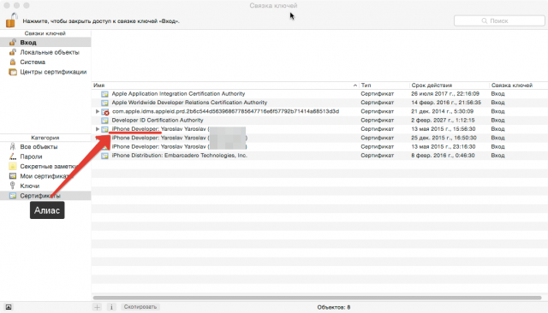Viewport: 548px width, 313px height.
Task: Click the Мои сертификаты icon
Action: (x=13, y=176)
